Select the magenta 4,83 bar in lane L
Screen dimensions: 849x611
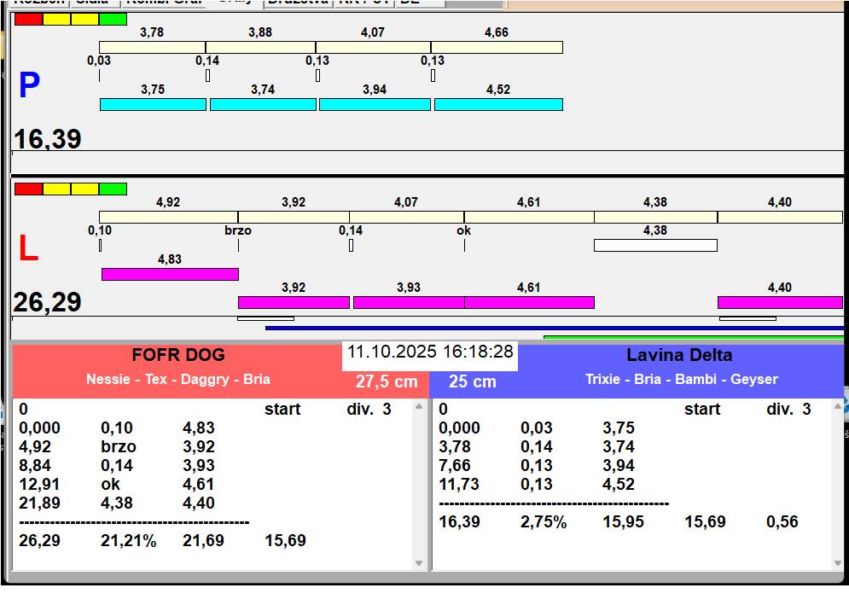click(170, 274)
